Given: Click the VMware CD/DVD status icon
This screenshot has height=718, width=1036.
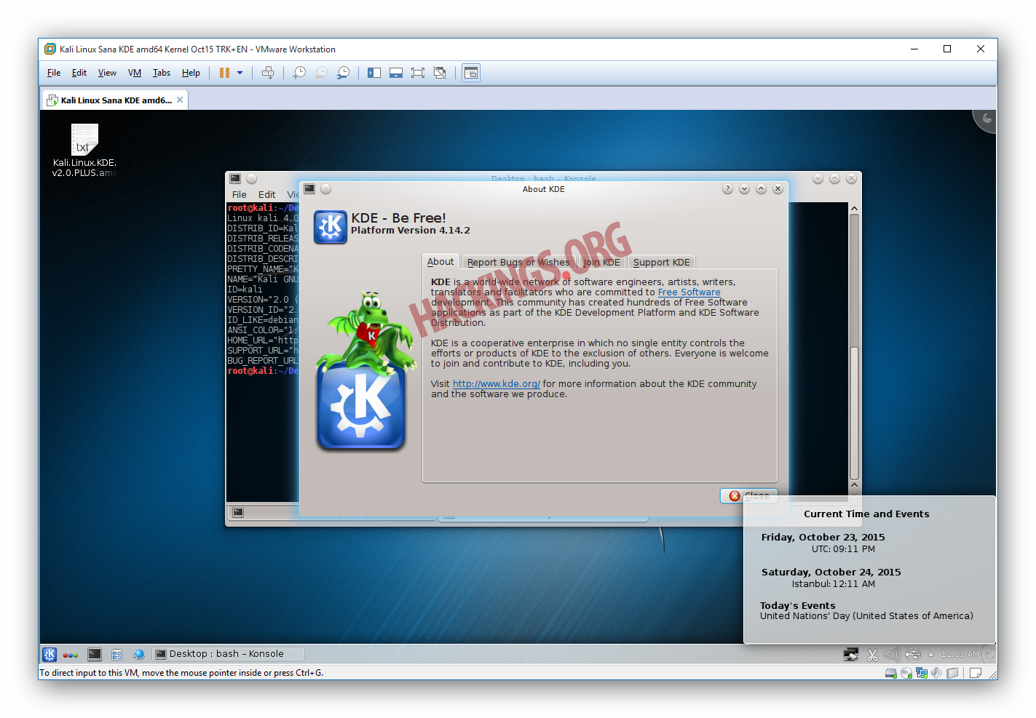Looking at the screenshot, I should click(x=906, y=673).
